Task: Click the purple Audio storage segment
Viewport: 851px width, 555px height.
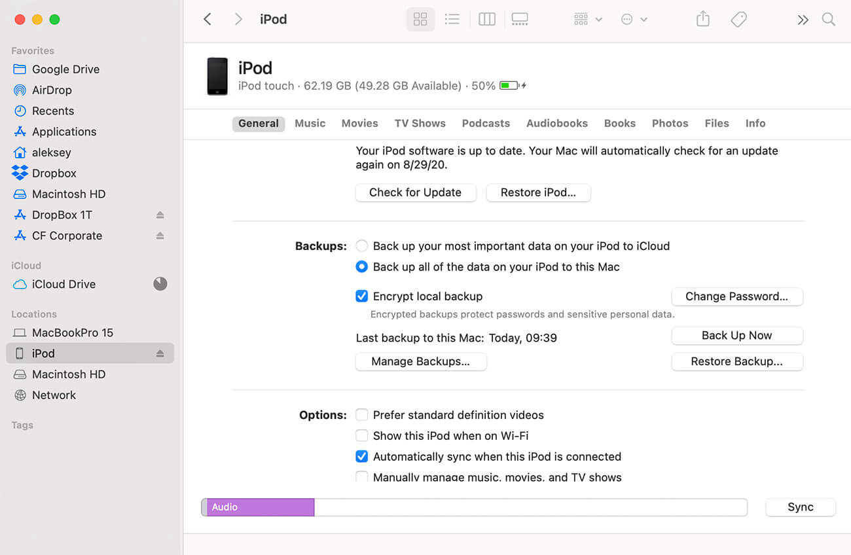Action: [x=261, y=507]
